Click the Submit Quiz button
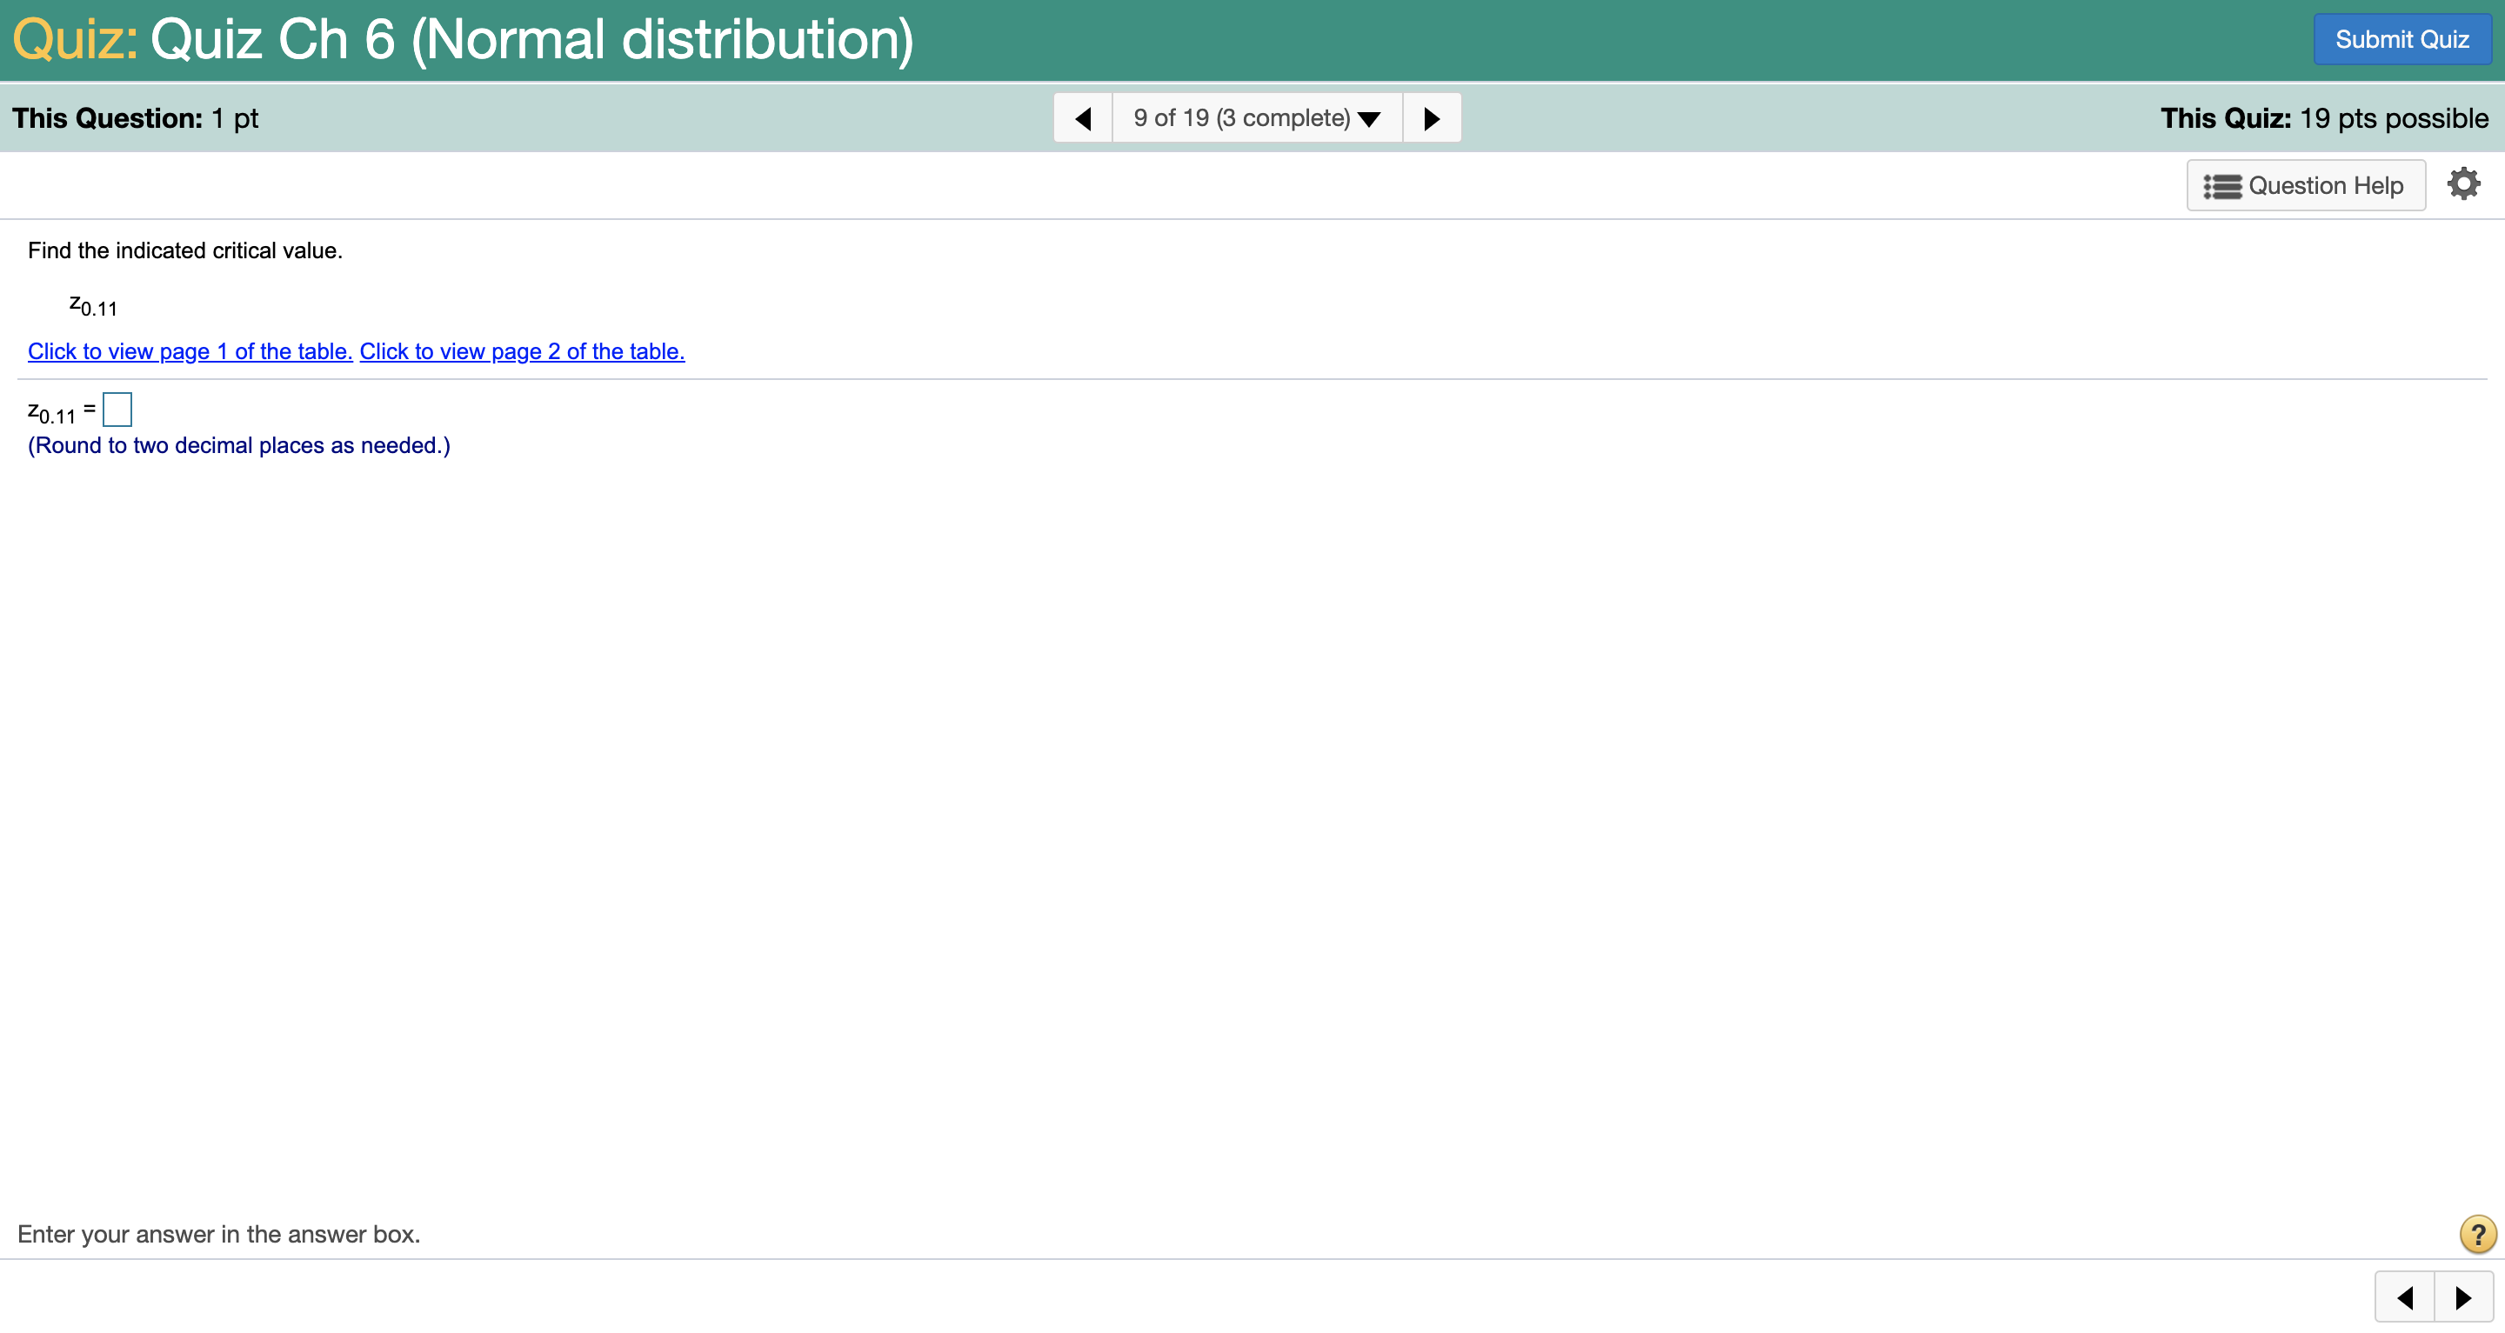 [2401, 40]
